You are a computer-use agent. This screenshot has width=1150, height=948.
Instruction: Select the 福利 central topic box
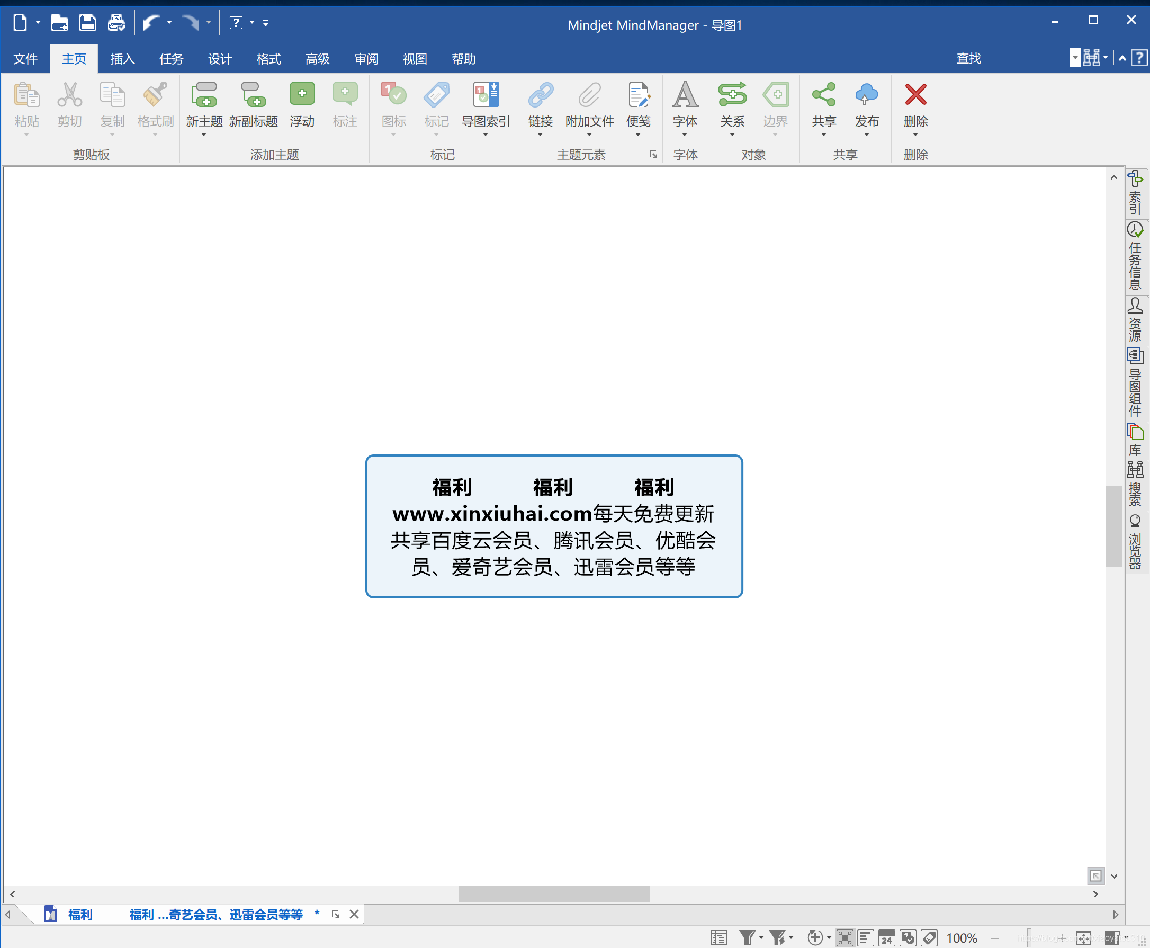(x=554, y=526)
